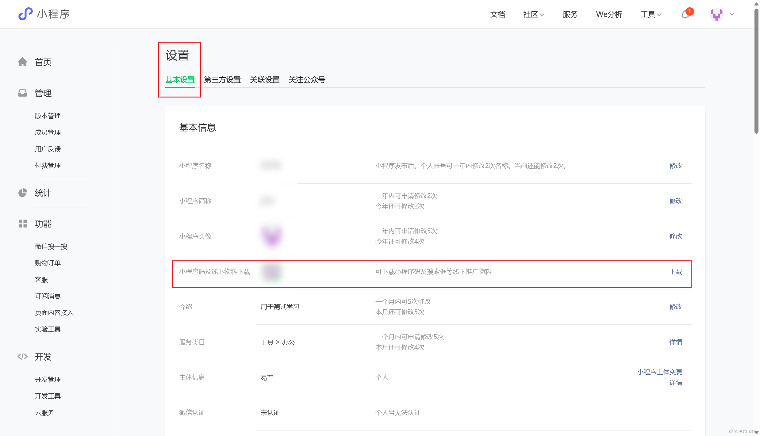Open the 关注公众号 tab
The width and height of the screenshot is (760, 436).
(307, 80)
